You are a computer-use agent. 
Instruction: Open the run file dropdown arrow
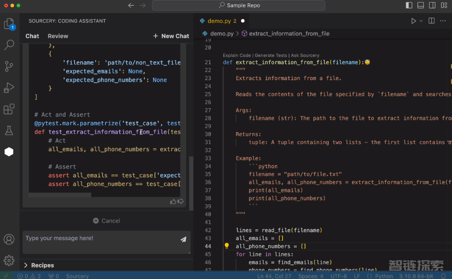pyautogui.click(x=421, y=21)
